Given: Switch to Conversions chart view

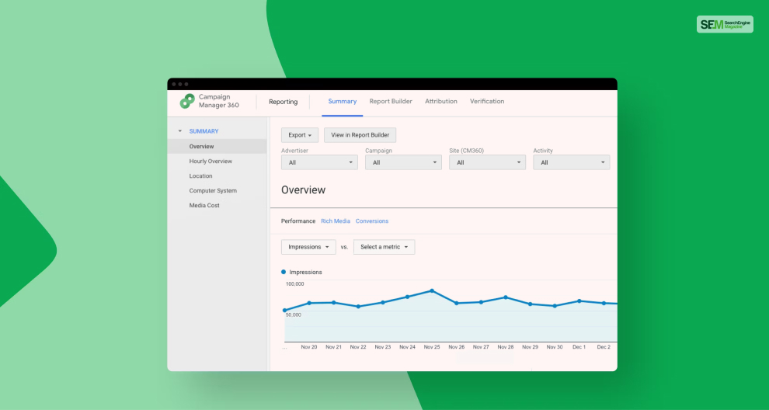Looking at the screenshot, I should 372,221.
